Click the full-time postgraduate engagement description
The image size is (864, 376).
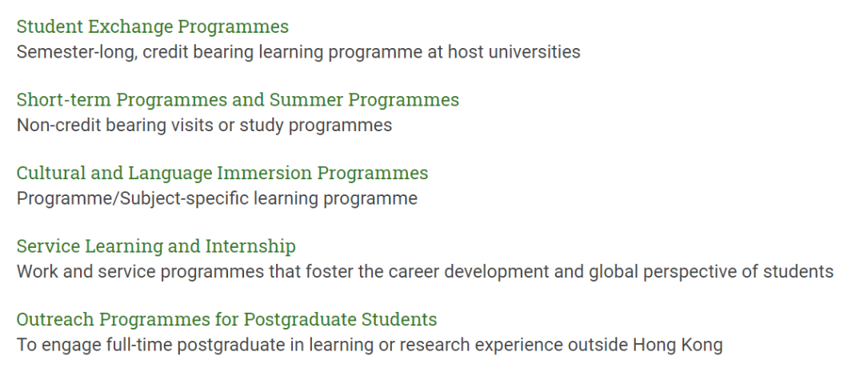pyautogui.click(x=369, y=345)
